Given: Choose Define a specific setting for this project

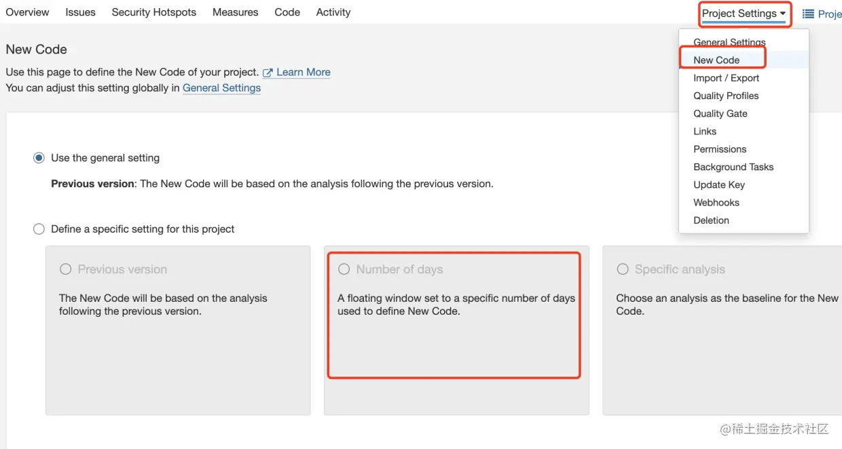Looking at the screenshot, I should coord(39,229).
